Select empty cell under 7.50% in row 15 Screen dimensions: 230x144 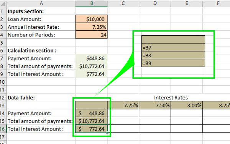click(x=155, y=121)
